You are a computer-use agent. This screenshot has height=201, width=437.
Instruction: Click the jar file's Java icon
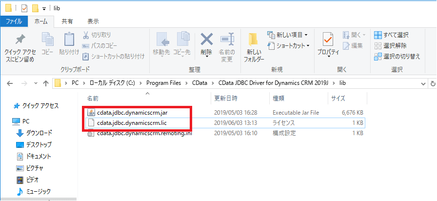(x=91, y=113)
